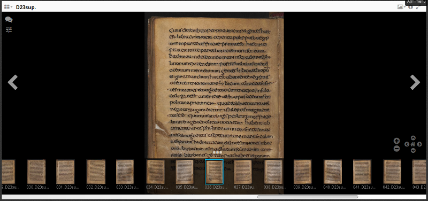Click the horizontal thumbnail scrollbar handle
Viewport: 428px width, 201px height.
pos(308,197)
